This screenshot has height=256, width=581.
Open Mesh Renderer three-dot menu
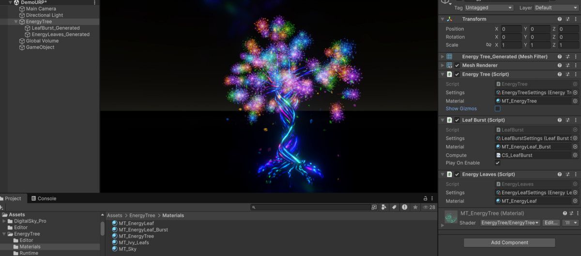tap(575, 65)
